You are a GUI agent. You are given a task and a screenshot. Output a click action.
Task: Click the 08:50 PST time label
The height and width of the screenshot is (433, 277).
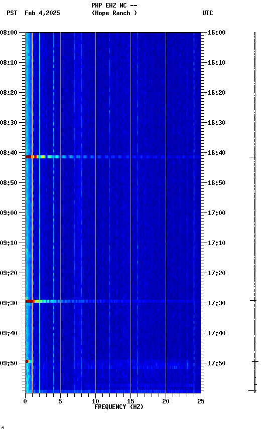click(9, 183)
